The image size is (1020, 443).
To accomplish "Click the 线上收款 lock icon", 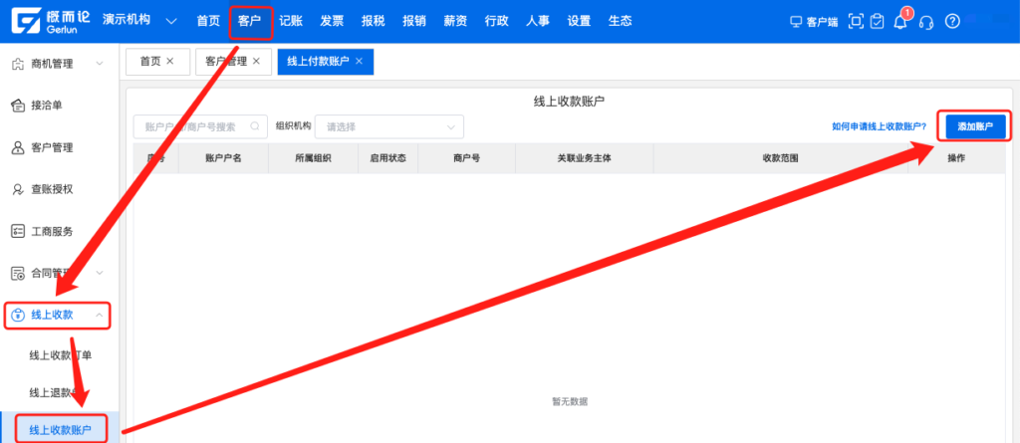I will coord(18,315).
